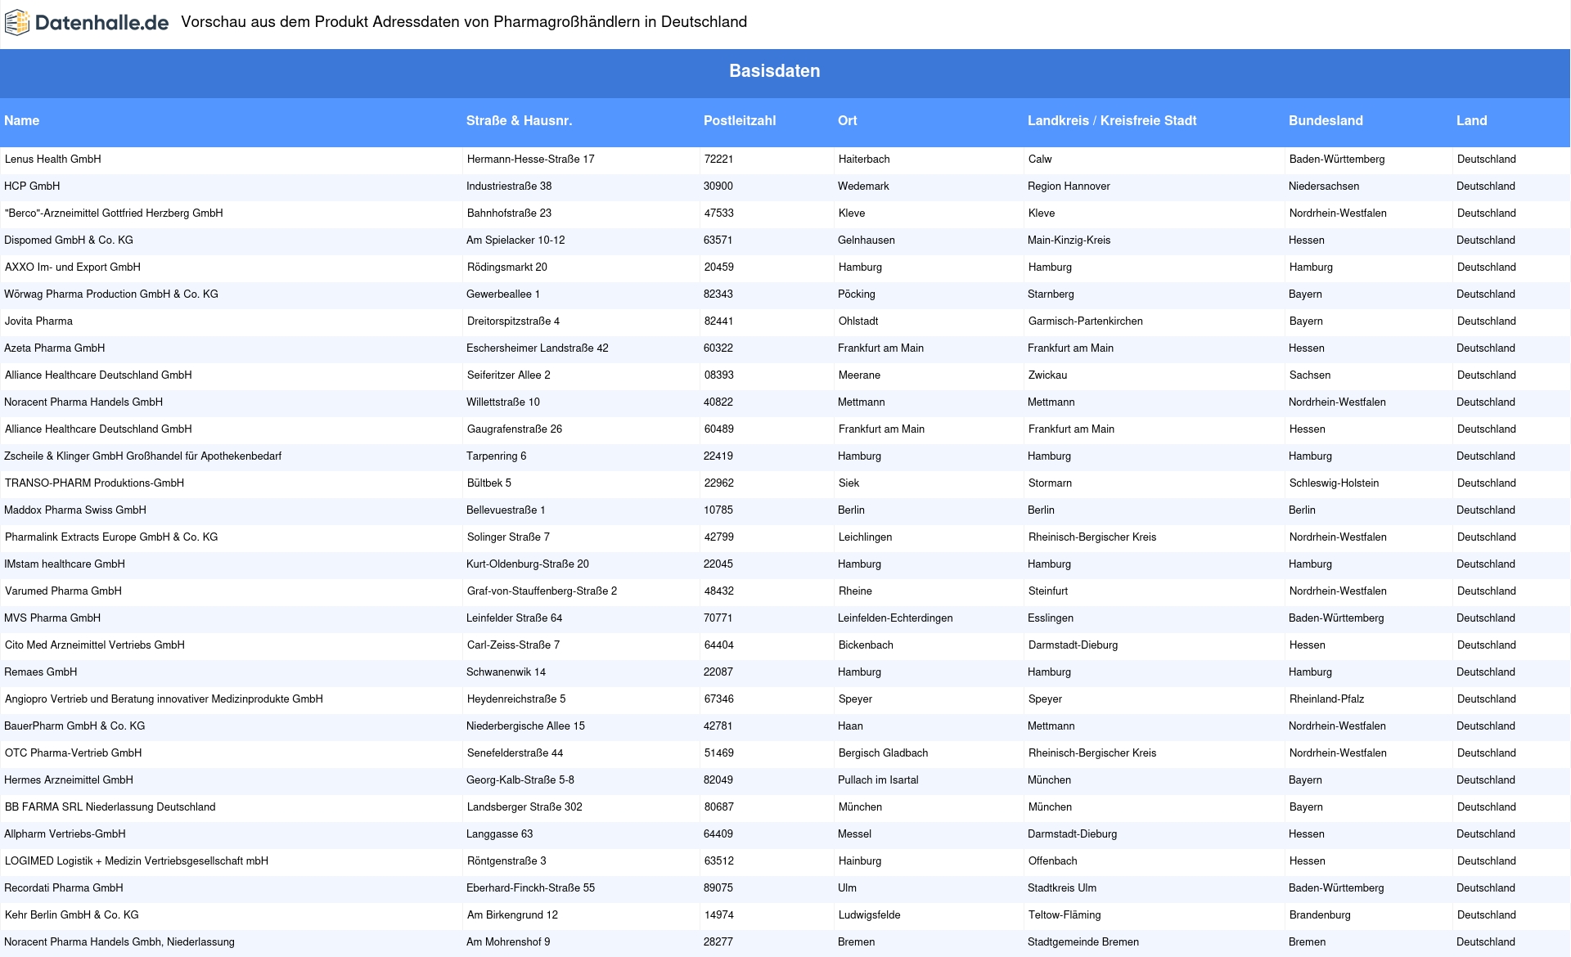Click Zscheile & Klinger GmbH name
1571x957 pixels.
(x=142, y=456)
